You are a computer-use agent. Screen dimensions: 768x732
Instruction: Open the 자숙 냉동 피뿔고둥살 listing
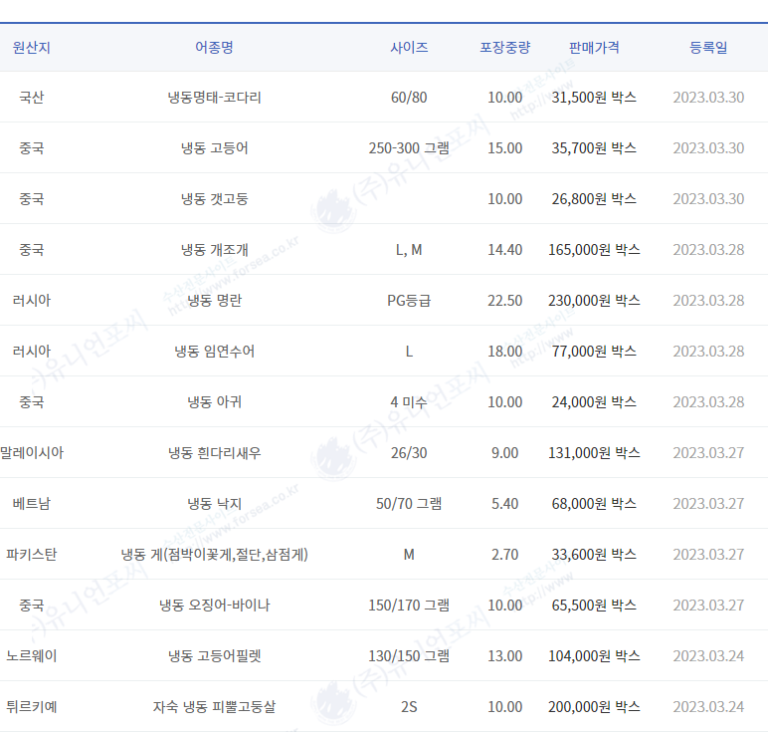pos(214,707)
